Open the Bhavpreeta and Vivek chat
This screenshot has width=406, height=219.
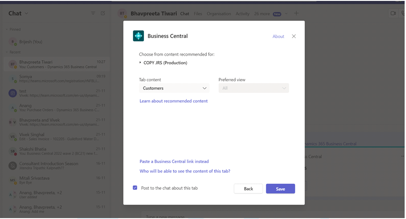pos(57,122)
